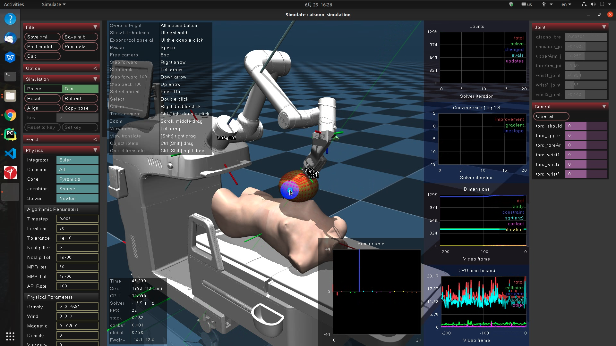616x346 pixels.
Task: Click the Magnetic input field
Action: (x=77, y=326)
